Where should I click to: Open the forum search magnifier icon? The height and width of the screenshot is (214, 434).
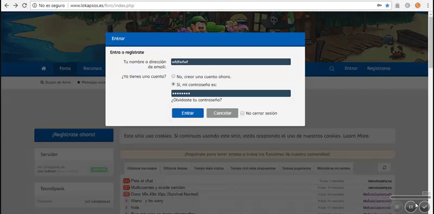[331, 69]
